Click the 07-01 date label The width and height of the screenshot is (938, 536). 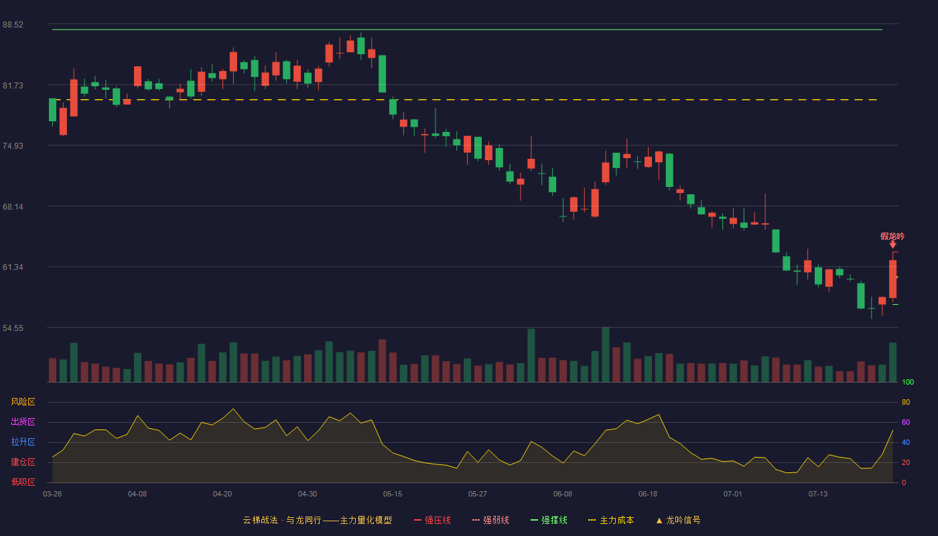tap(733, 494)
